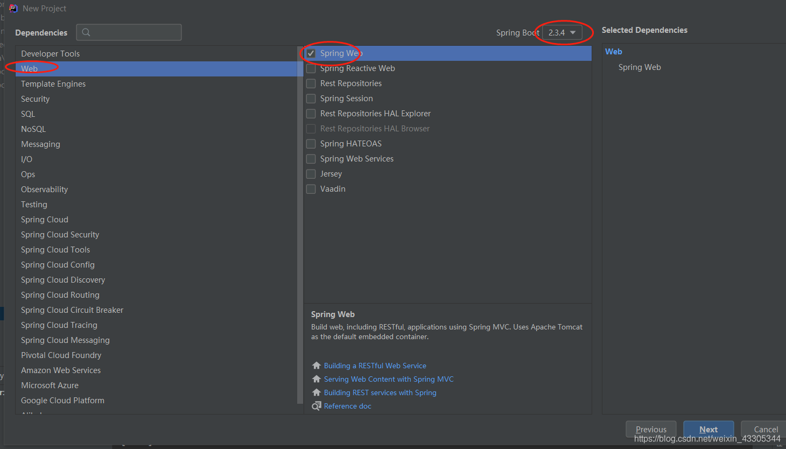Click the Reference doc icon

click(317, 406)
